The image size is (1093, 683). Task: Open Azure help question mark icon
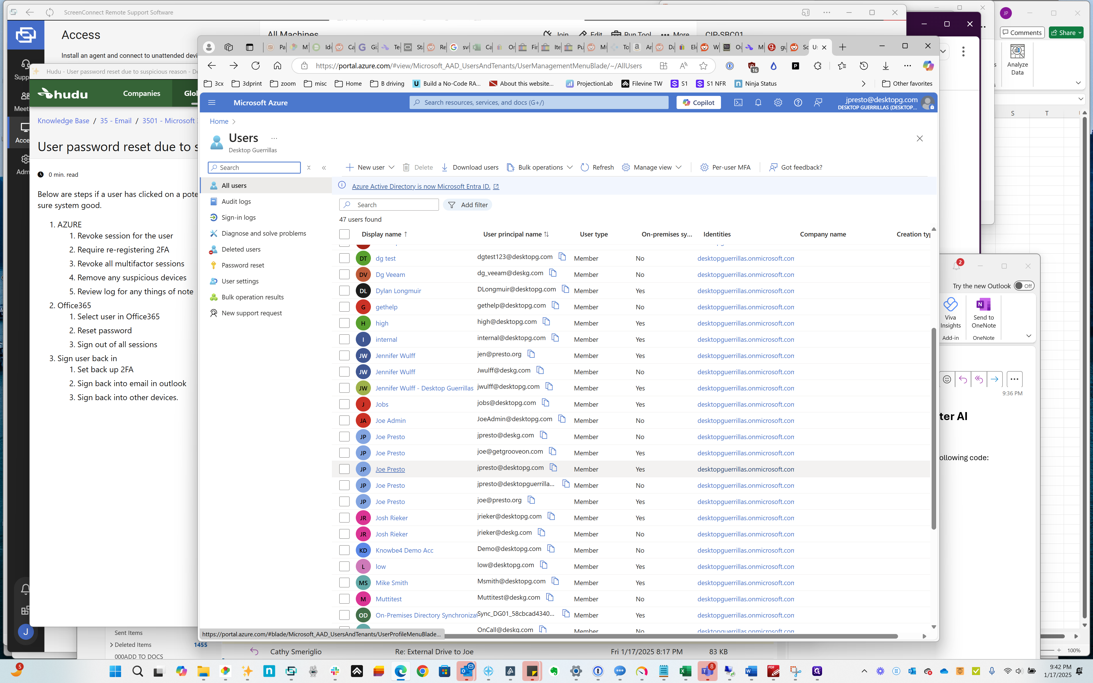[x=798, y=102]
